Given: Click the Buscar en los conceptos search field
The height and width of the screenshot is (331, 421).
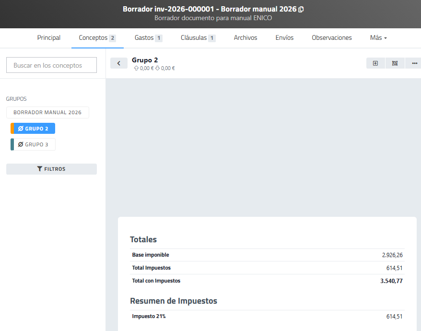Looking at the screenshot, I should click(51, 65).
